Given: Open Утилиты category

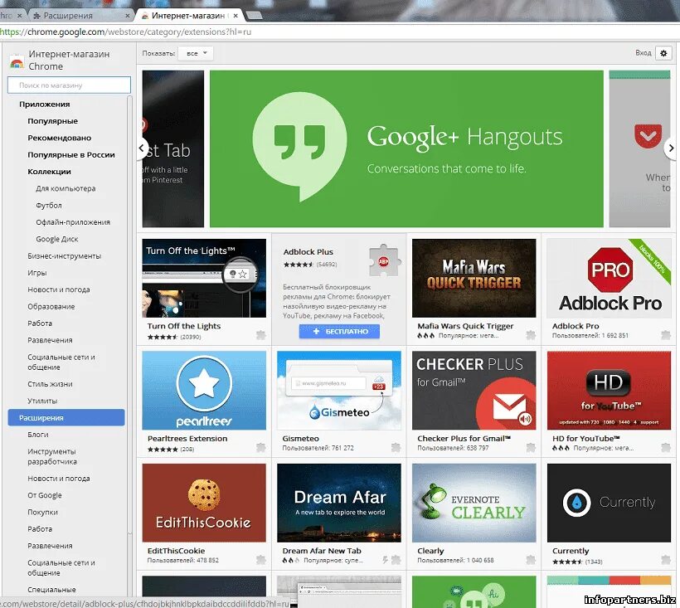Looking at the screenshot, I should 42,401.
